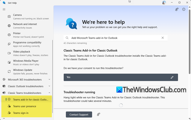
Task: Select Camera troubleshooter entry
Action: point(27,17)
